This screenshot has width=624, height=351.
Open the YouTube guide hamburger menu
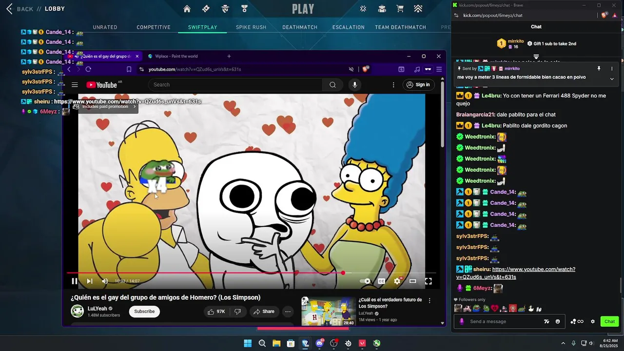click(x=75, y=85)
